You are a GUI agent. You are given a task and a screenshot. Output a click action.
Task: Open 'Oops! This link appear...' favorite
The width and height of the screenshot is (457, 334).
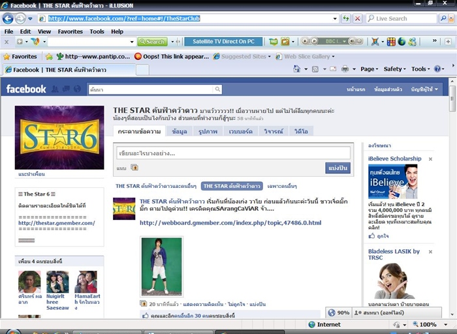coord(172,57)
